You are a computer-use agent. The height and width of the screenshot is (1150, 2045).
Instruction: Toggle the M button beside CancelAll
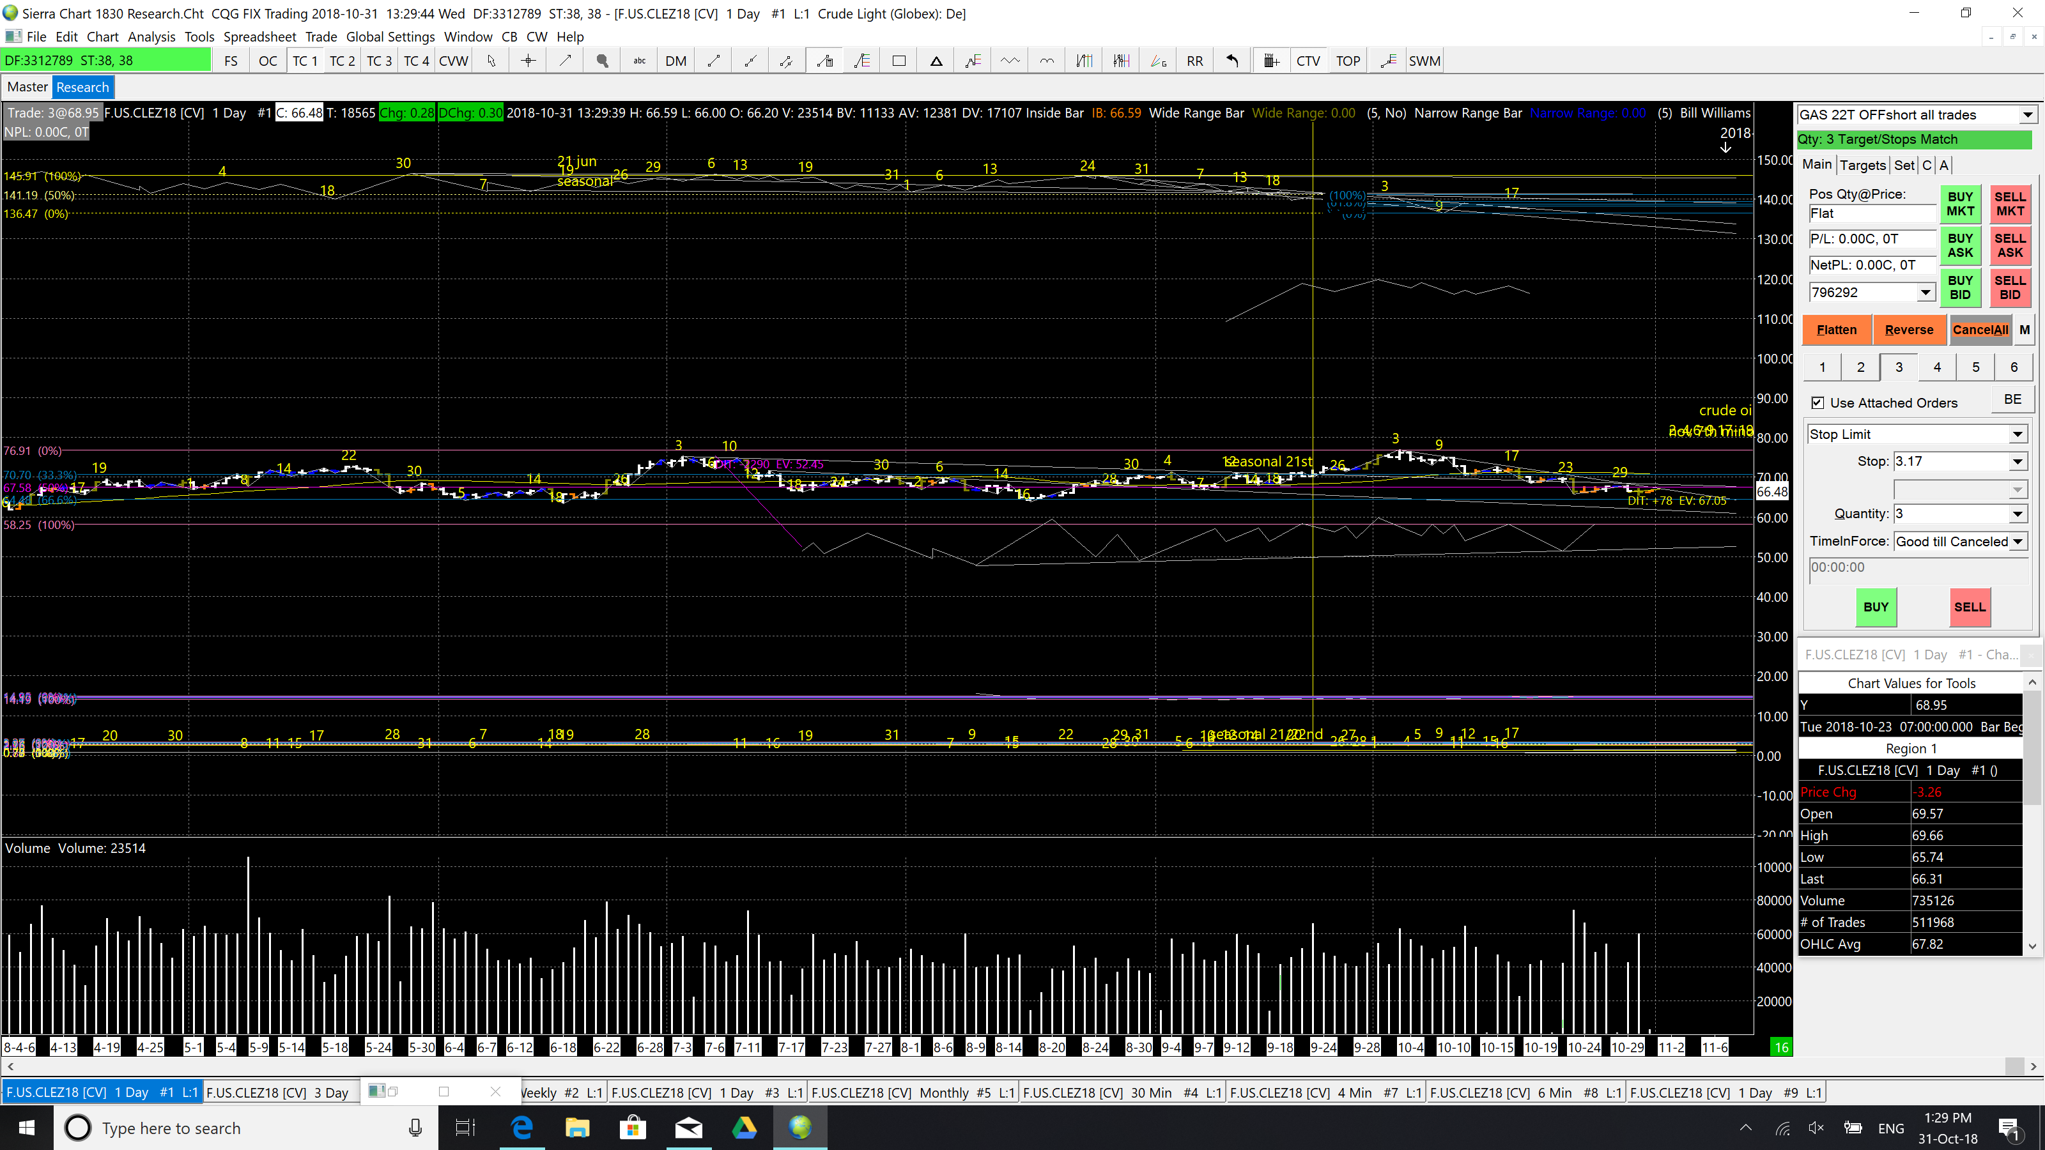click(2025, 330)
